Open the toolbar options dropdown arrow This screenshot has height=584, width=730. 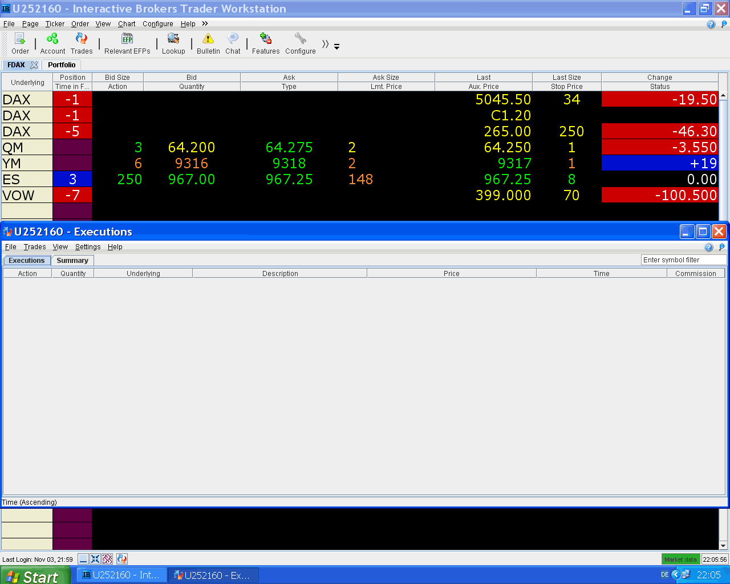[336, 47]
